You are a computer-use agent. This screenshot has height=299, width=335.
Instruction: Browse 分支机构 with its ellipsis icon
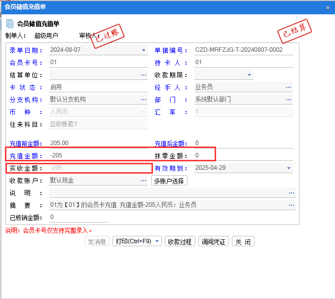(144, 100)
